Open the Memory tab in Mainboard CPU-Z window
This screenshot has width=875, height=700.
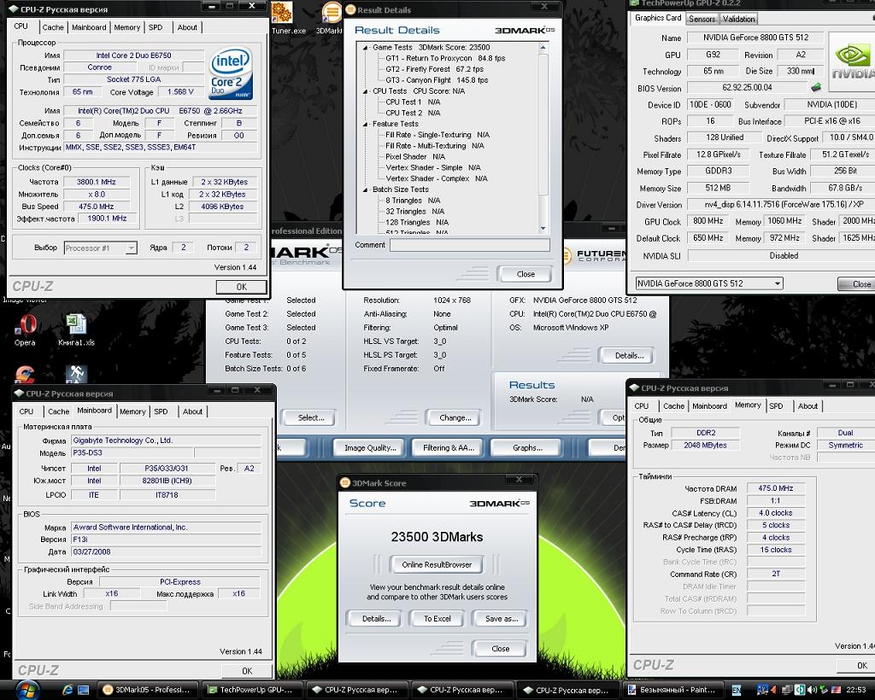pyautogui.click(x=132, y=411)
